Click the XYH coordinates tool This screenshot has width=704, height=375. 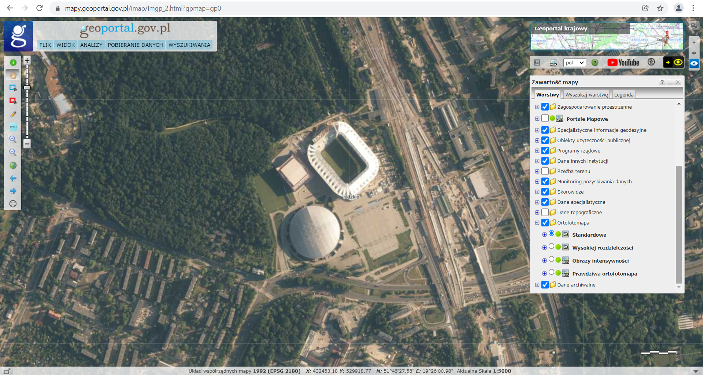13,127
